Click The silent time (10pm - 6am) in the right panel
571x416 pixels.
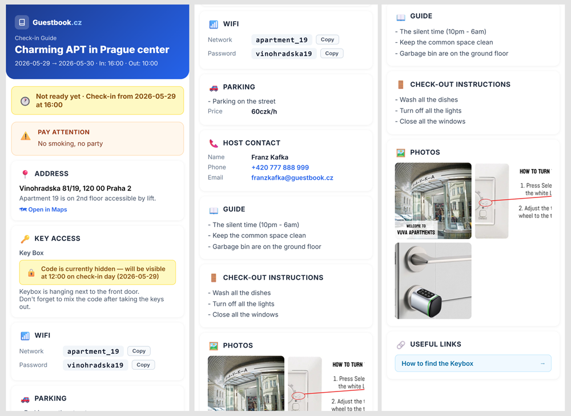click(441, 31)
